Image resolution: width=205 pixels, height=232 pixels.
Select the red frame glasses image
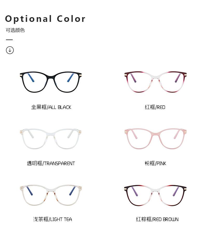(155, 82)
